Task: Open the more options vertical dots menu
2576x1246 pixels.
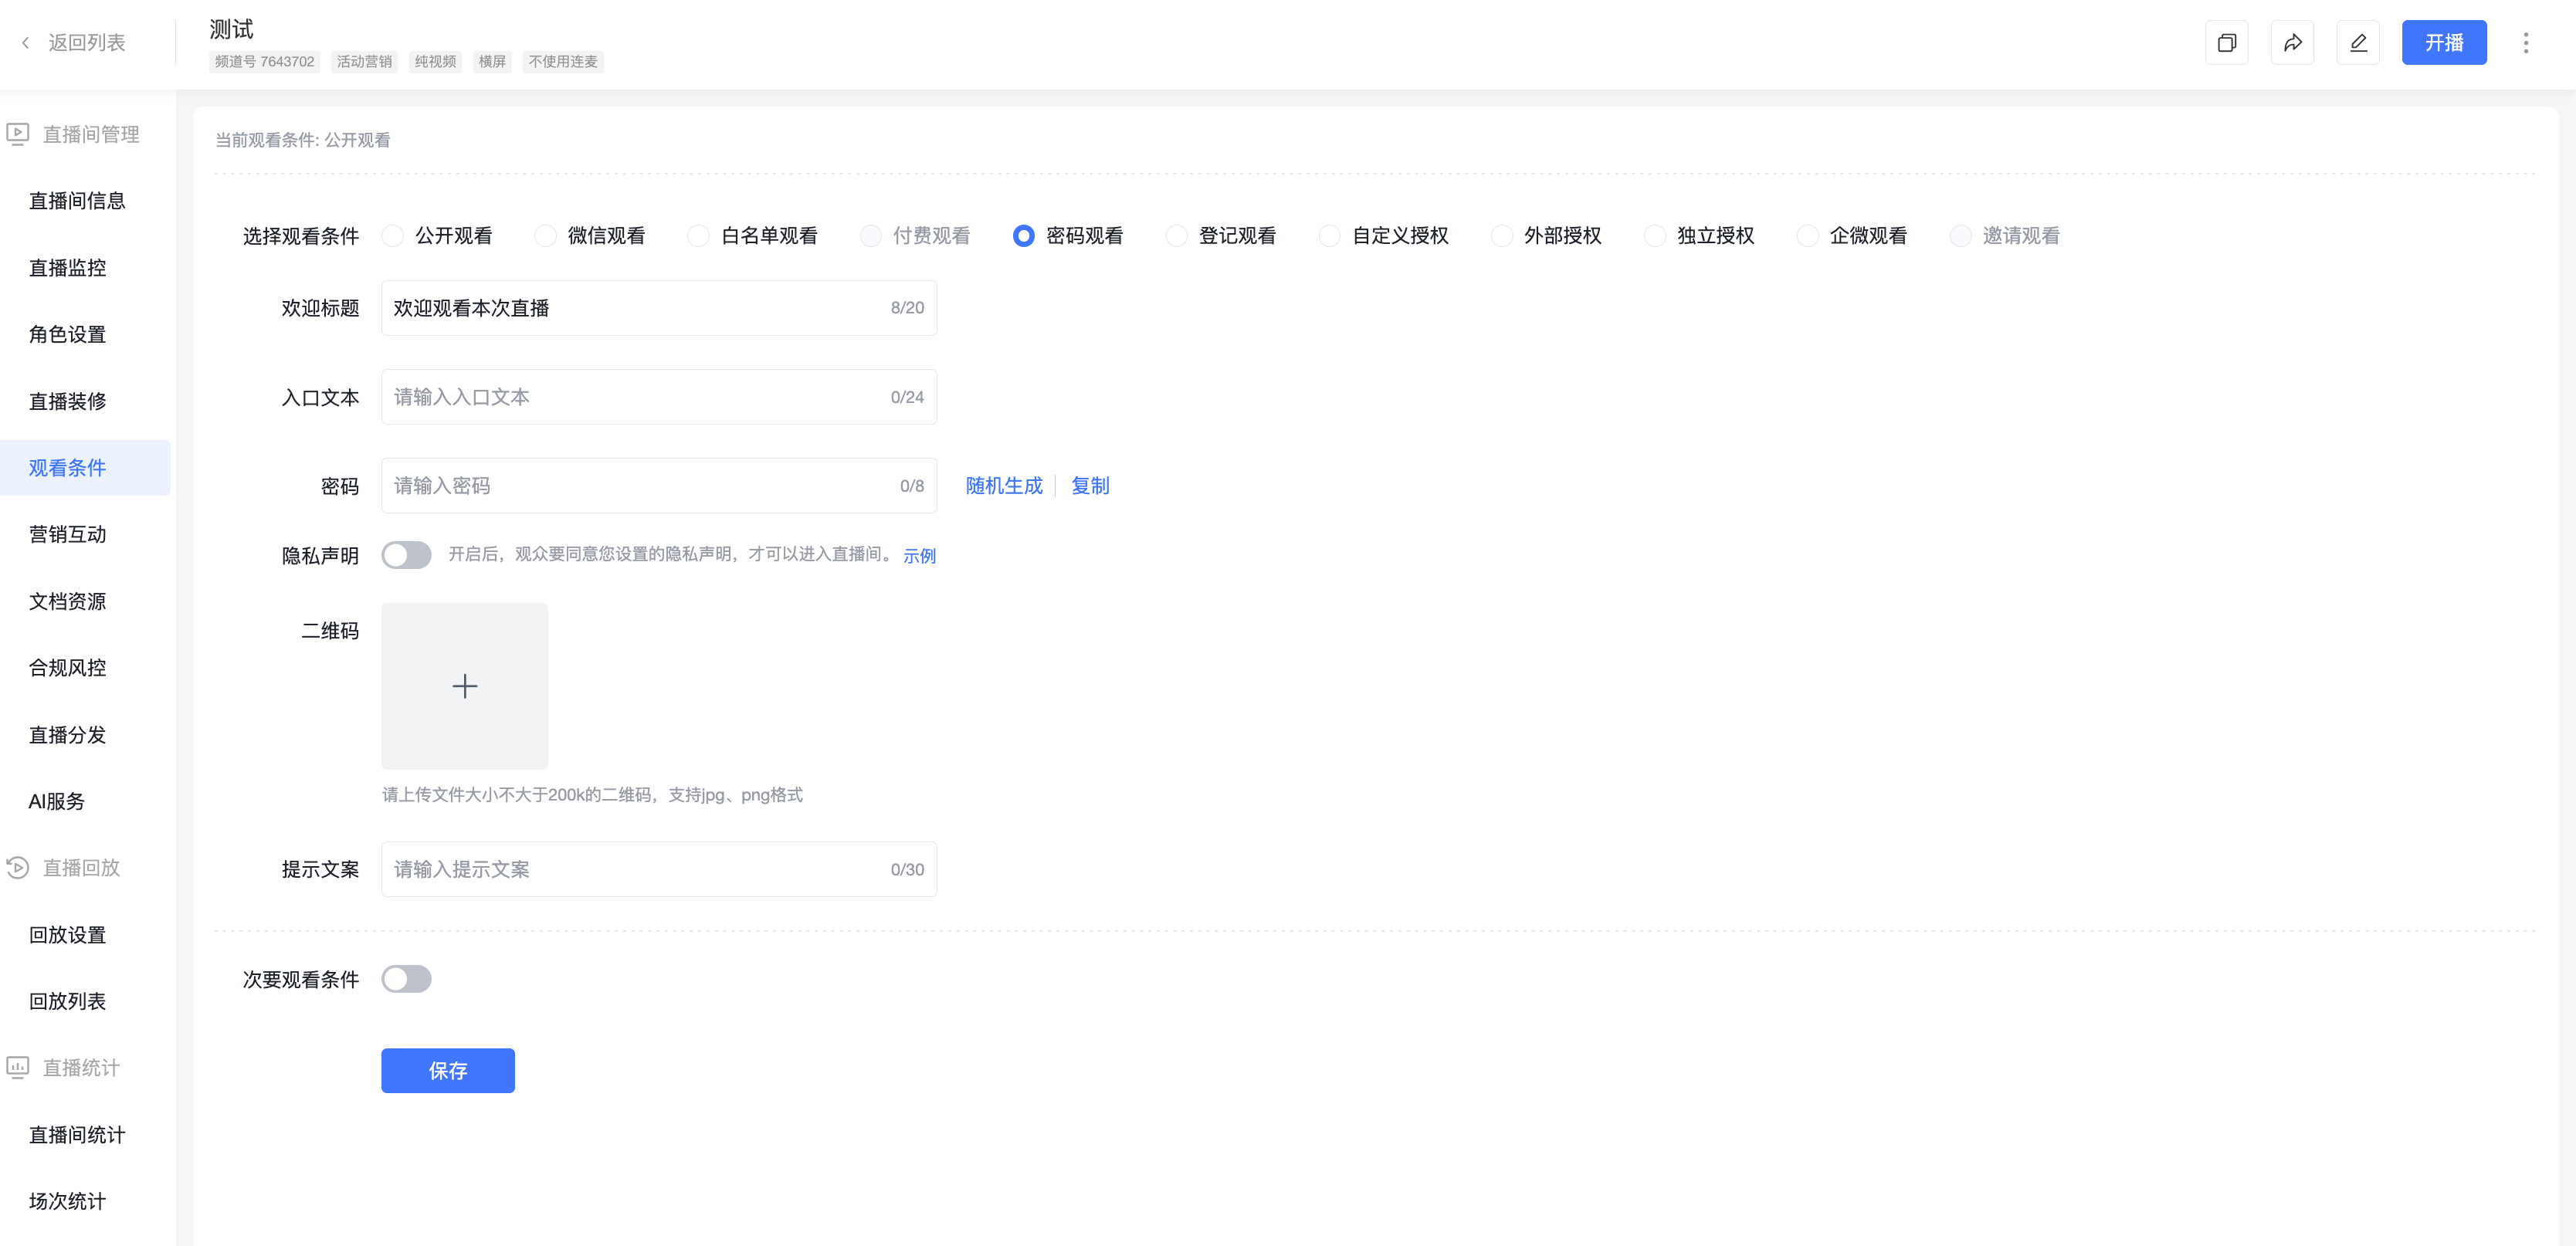Action: [2526, 43]
